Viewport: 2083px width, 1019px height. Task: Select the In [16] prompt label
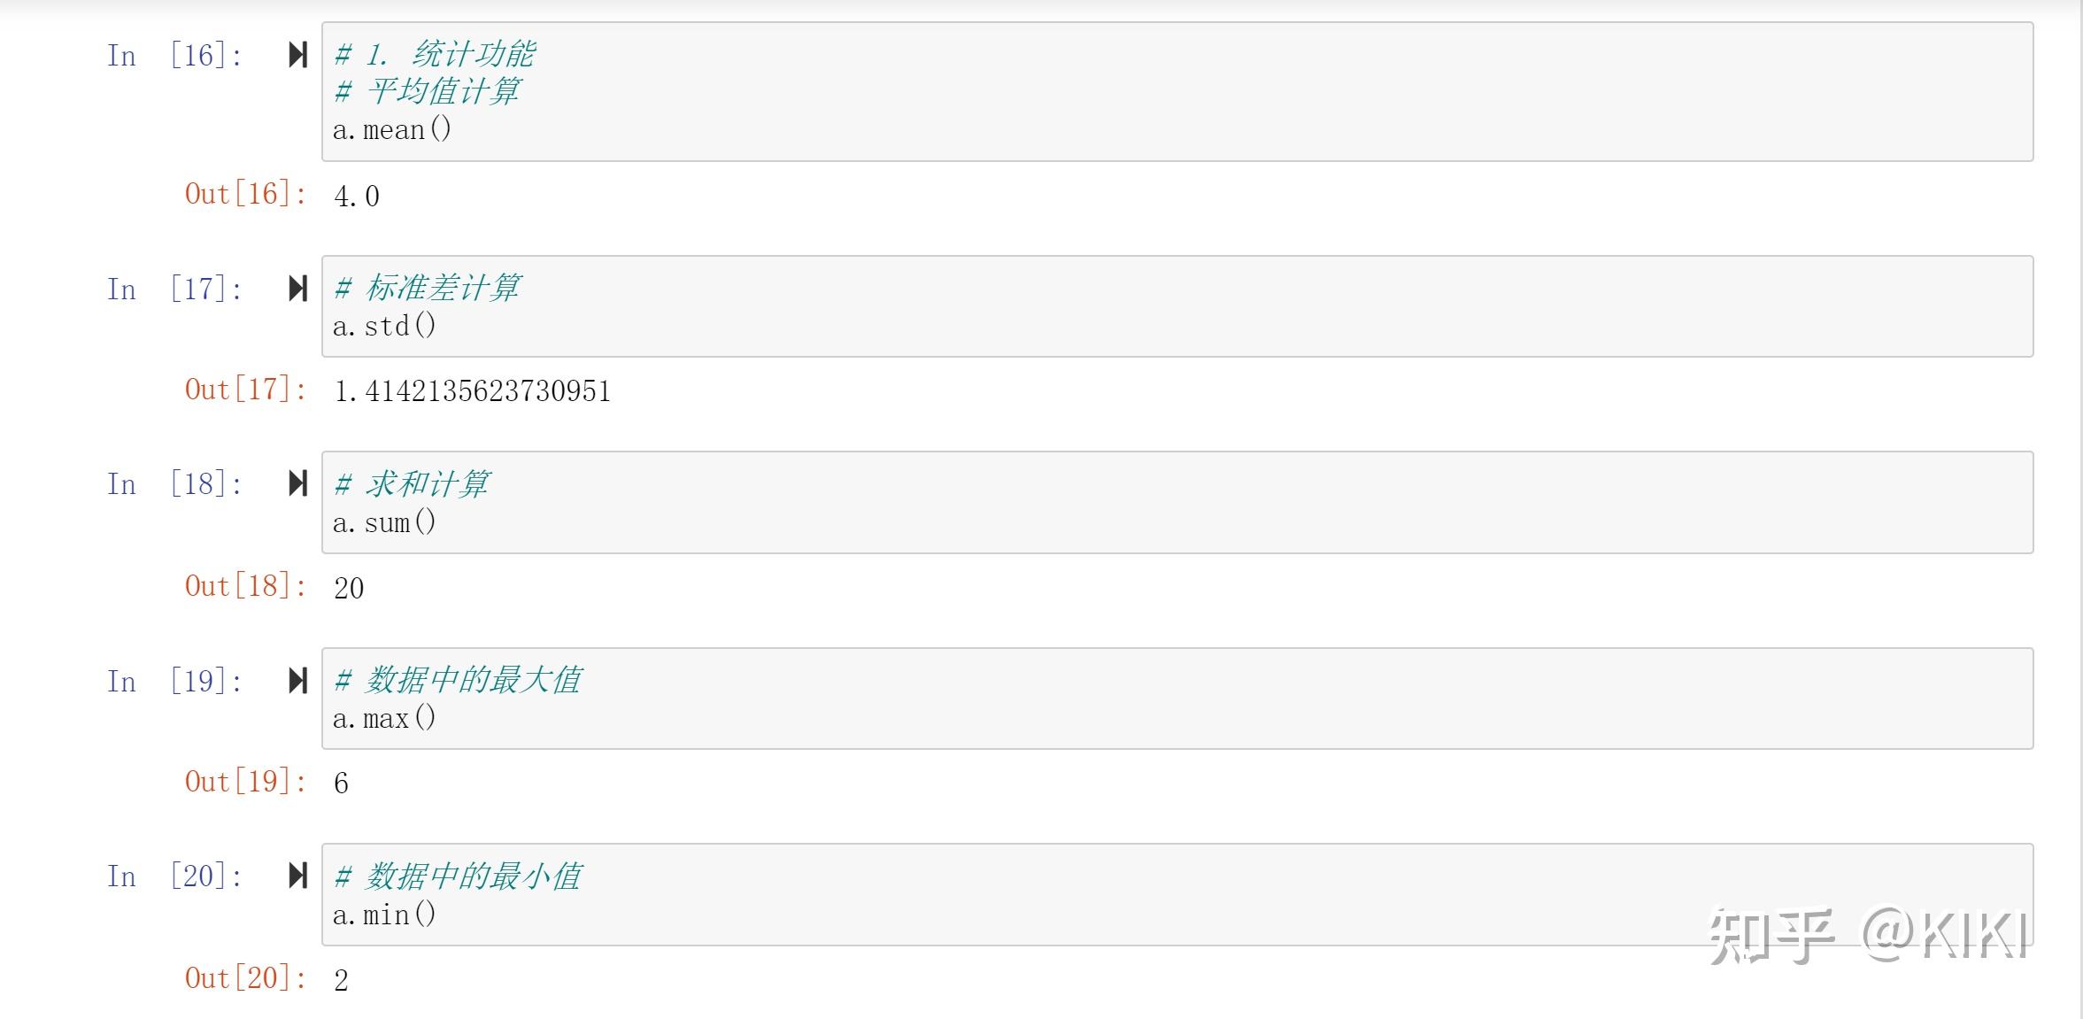(175, 56)
